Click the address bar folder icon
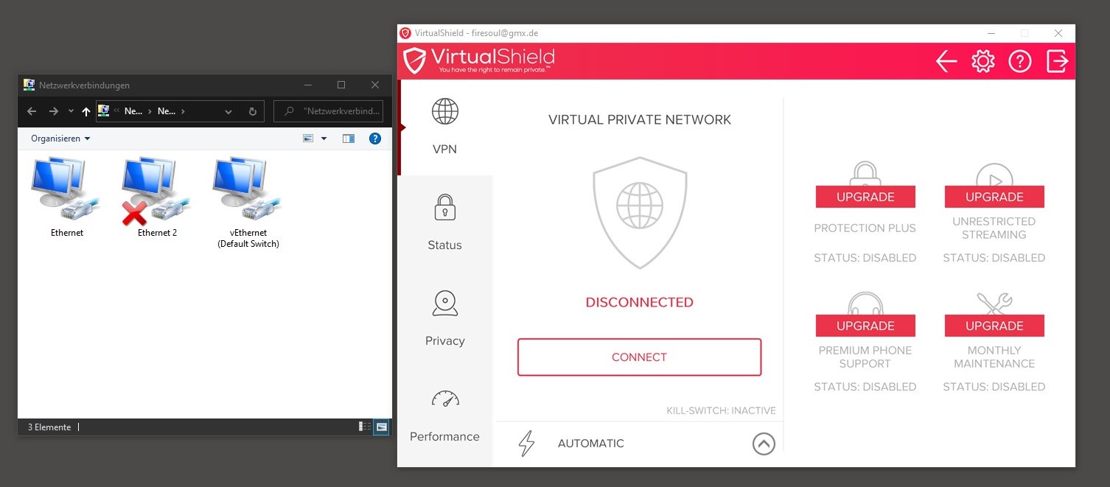Screen dimensions: 1110x487 coord(104,111)
